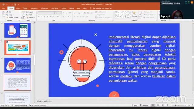Click English (Indonesia) language in status bar

coord(21,105)
